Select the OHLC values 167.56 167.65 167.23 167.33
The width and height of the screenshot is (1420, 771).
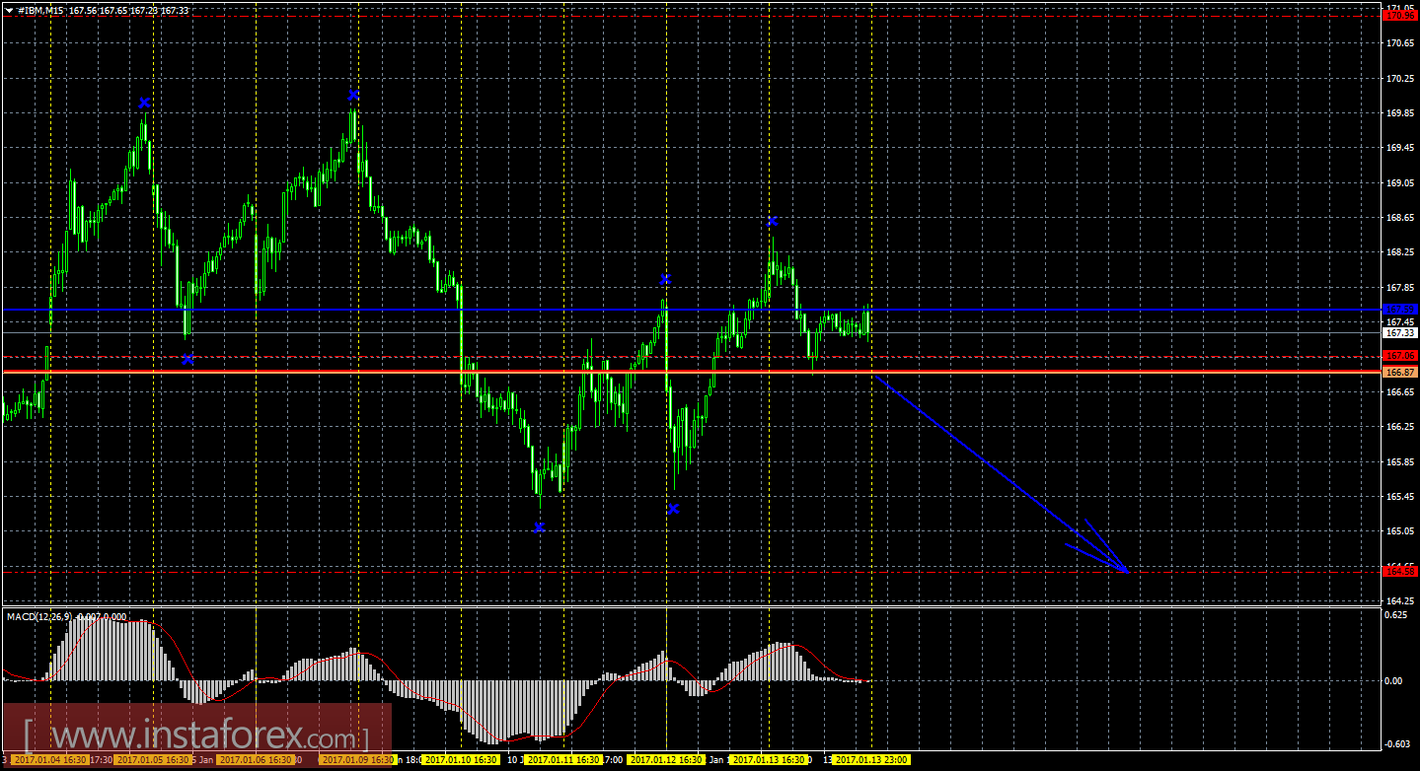tap(128, 10)
